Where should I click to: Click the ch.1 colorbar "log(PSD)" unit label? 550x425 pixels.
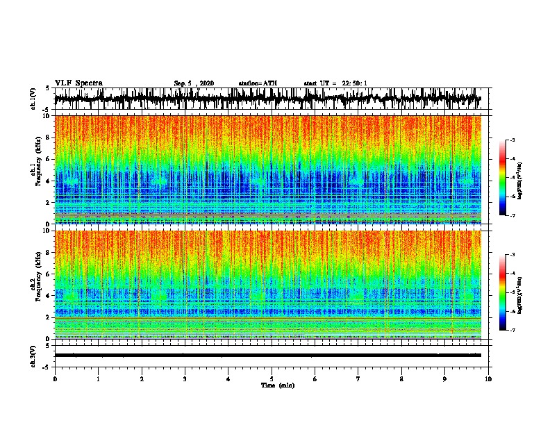520,181
